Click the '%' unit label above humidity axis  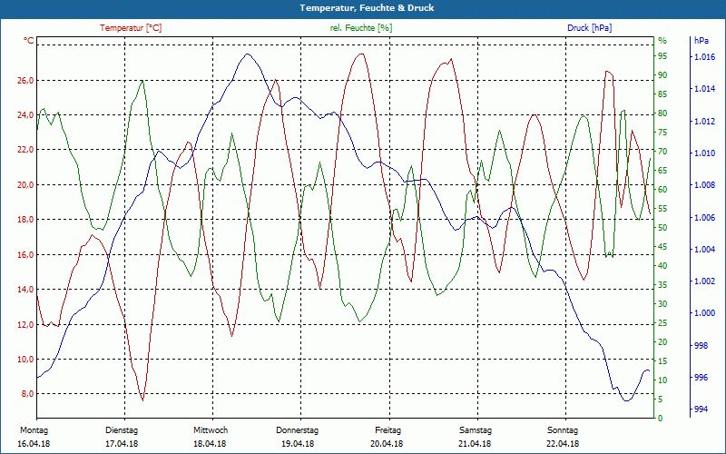coord(662,41)
